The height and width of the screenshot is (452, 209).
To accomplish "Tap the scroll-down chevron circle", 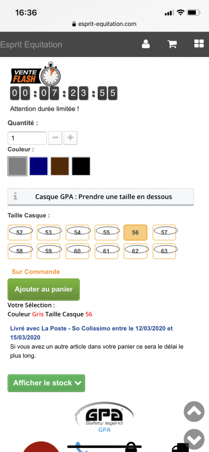I will pos(194,440).
